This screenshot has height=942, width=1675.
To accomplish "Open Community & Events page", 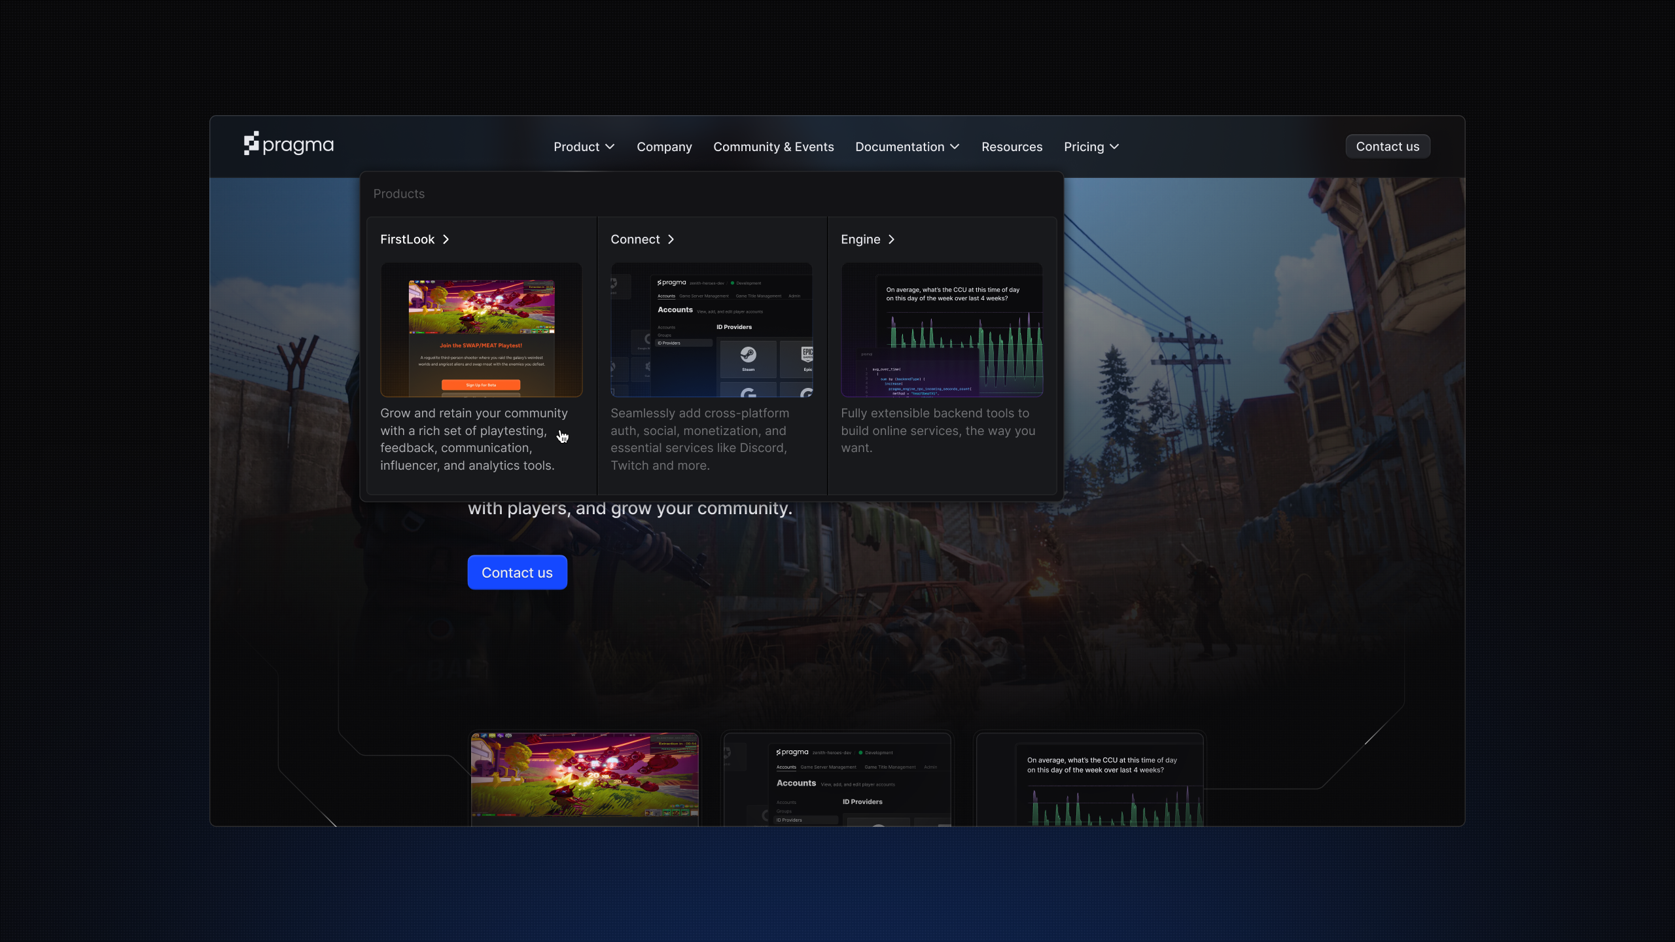I will [773, 147].
